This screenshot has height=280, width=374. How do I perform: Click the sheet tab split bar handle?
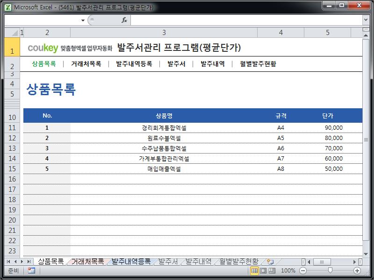pyautogui.click(x=303, y=262)
